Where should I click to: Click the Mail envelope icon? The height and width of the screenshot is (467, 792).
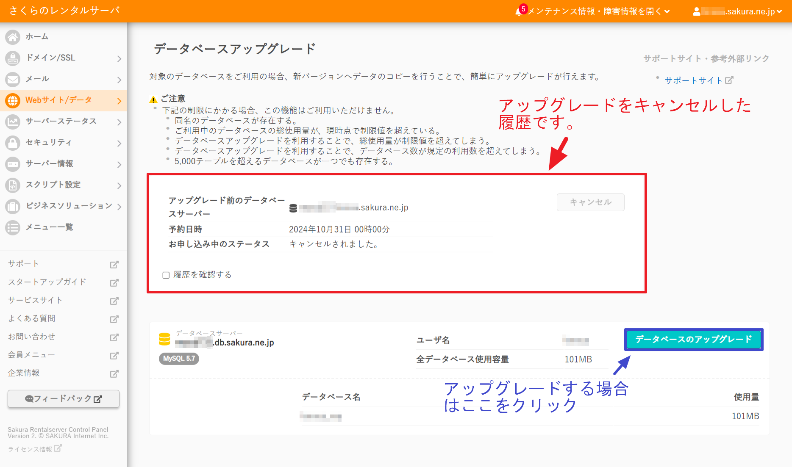point(13,79)
